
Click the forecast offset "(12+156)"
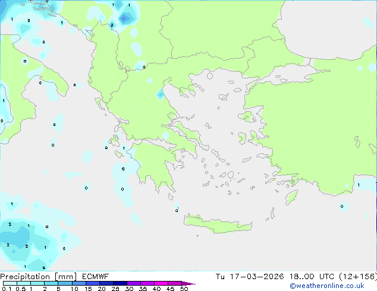[358, 277]
